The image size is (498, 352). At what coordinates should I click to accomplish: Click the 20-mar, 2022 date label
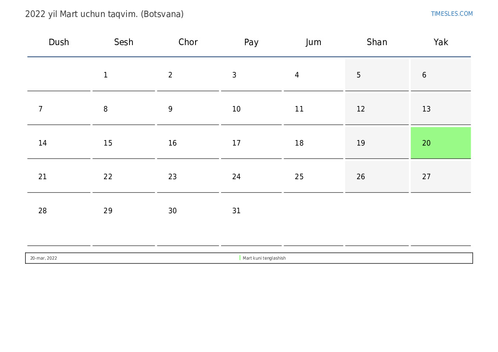(x=43, y=258)
